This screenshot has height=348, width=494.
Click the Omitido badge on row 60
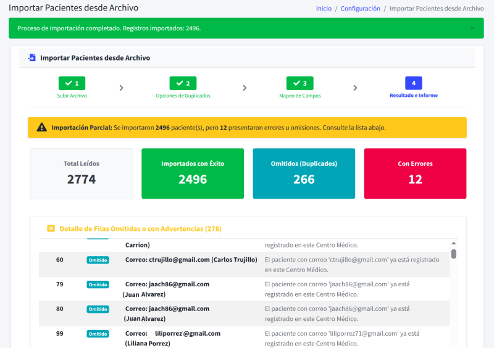[98, 260]
